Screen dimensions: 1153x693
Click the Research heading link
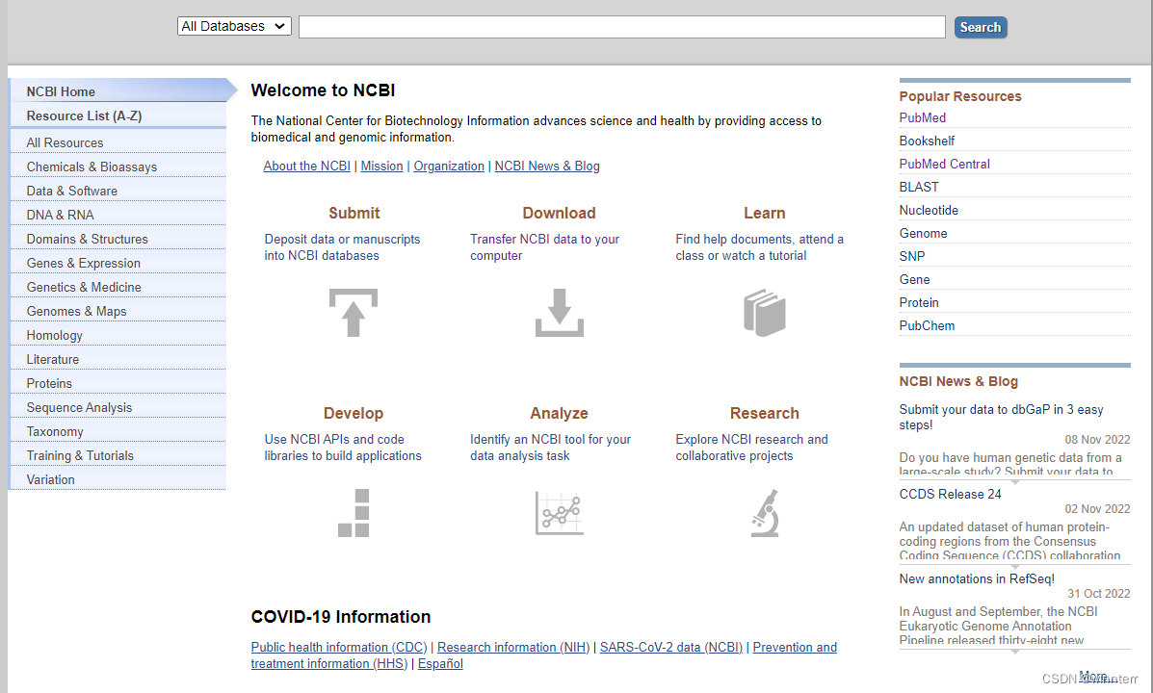click(x=764, y=413)
